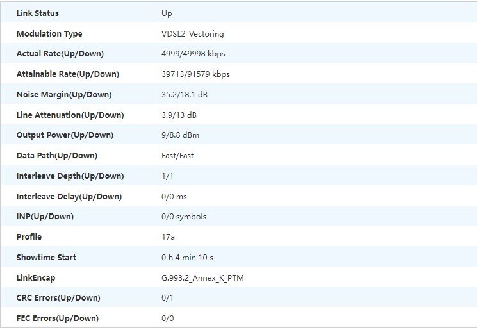478x330 pixels.
Task: Select the 'Data Path(Up/Down)' label
Action: (56, 156)
